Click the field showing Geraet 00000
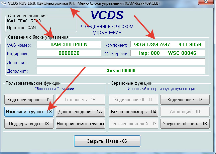Viewport: 216px width, 154px height. click(x=121, y=70)
